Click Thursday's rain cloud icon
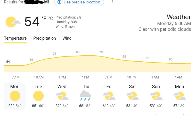Viewport: 196px width, 115px height. (86, 96)
